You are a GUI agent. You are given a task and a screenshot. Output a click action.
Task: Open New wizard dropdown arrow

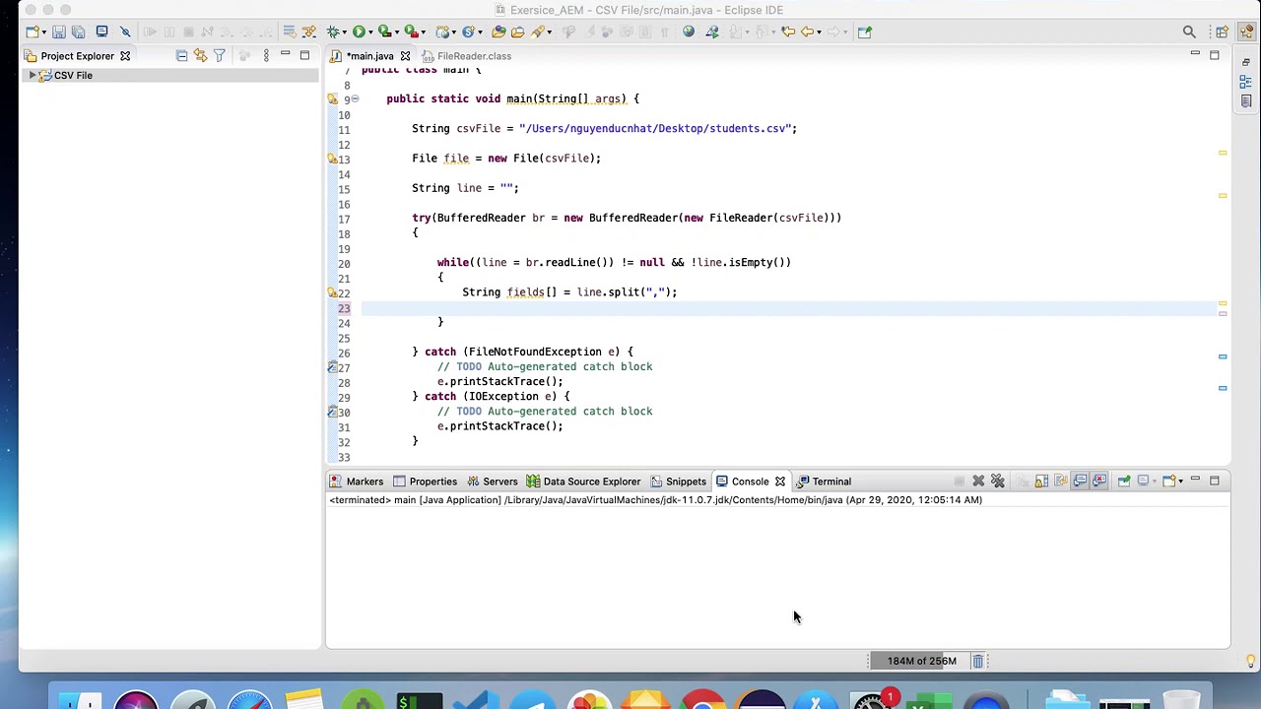pyautogui.click(x=43, y=32)
